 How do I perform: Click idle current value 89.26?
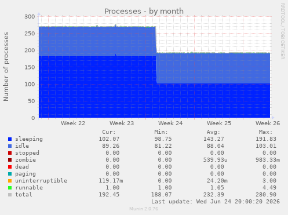[x=111, y=146]
